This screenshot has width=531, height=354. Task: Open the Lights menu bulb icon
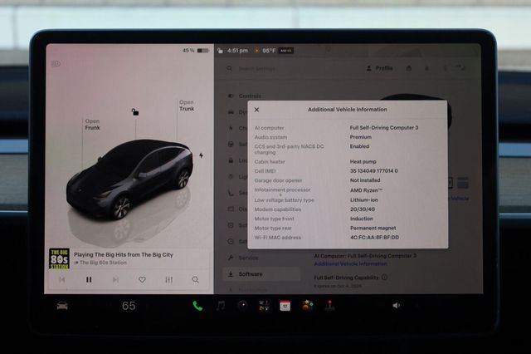pyautogui.click(x=231, y=177)
